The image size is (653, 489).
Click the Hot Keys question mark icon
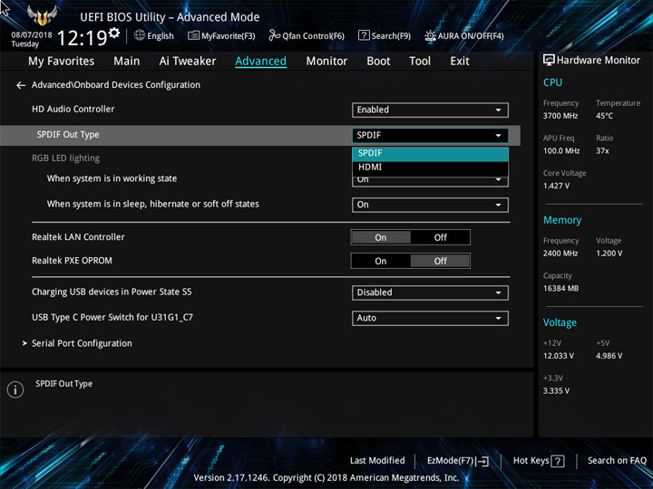pyautogui.click(x=558, y=461)
